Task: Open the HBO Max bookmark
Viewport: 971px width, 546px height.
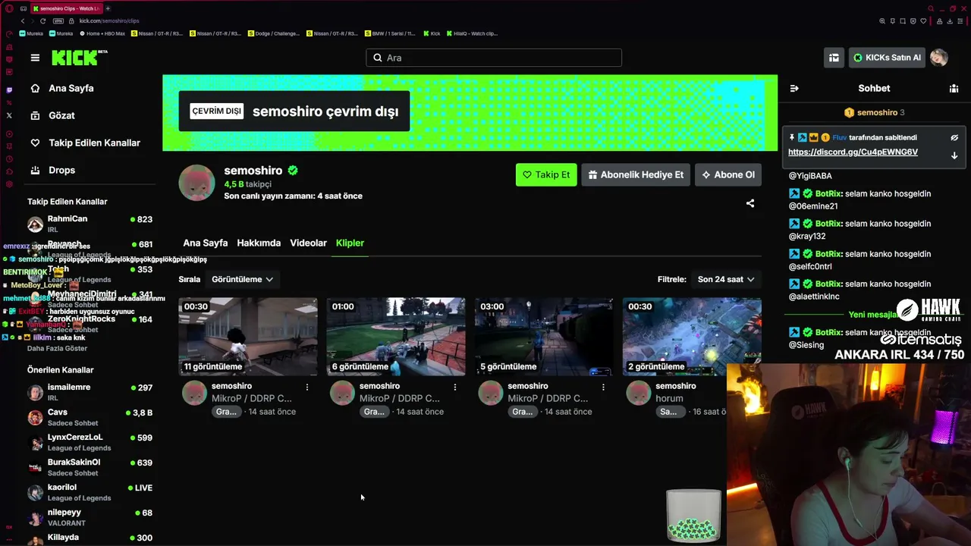Action: (x=102, y=33)
